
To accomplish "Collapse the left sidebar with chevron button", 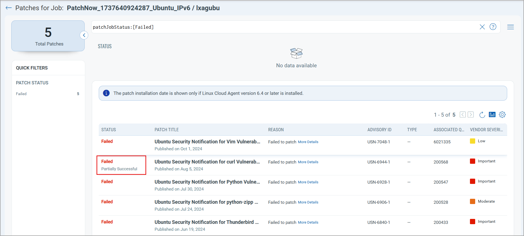I will (84, 35).
